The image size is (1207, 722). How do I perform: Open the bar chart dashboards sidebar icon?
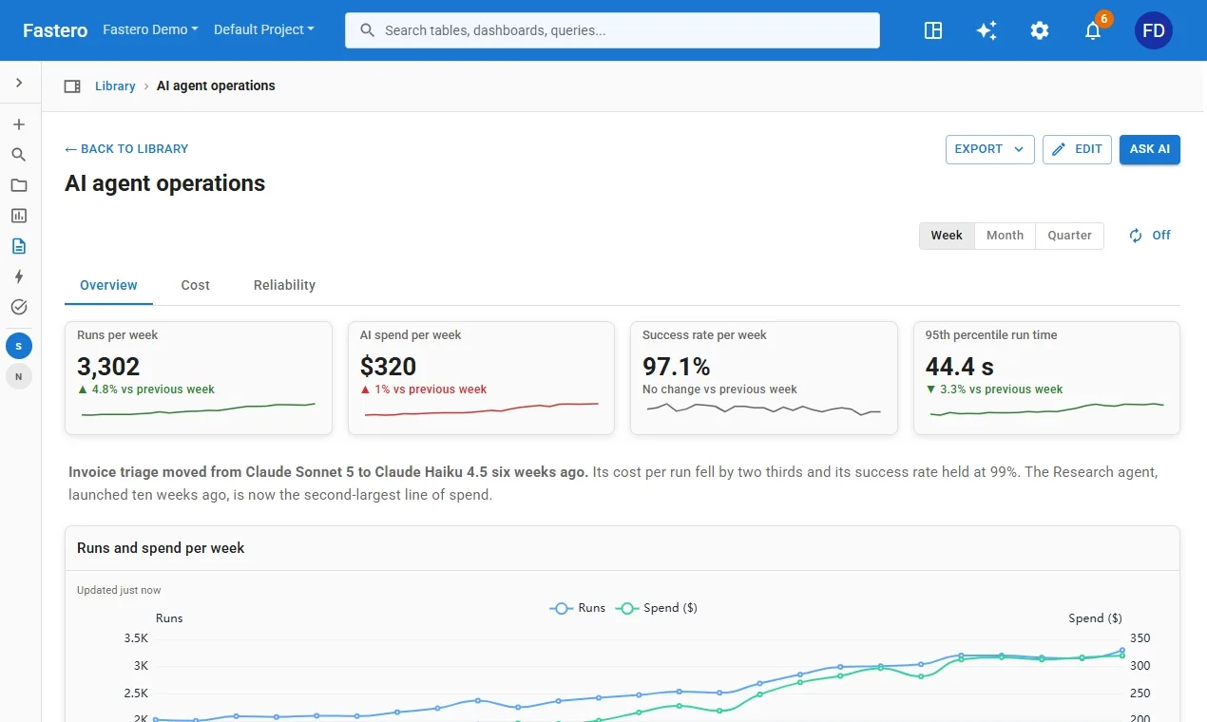[19, 216]
